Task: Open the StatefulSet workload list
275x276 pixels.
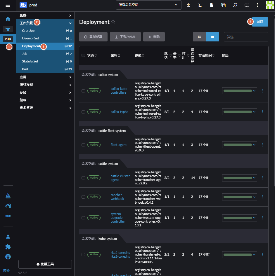Action: [45, 61]
